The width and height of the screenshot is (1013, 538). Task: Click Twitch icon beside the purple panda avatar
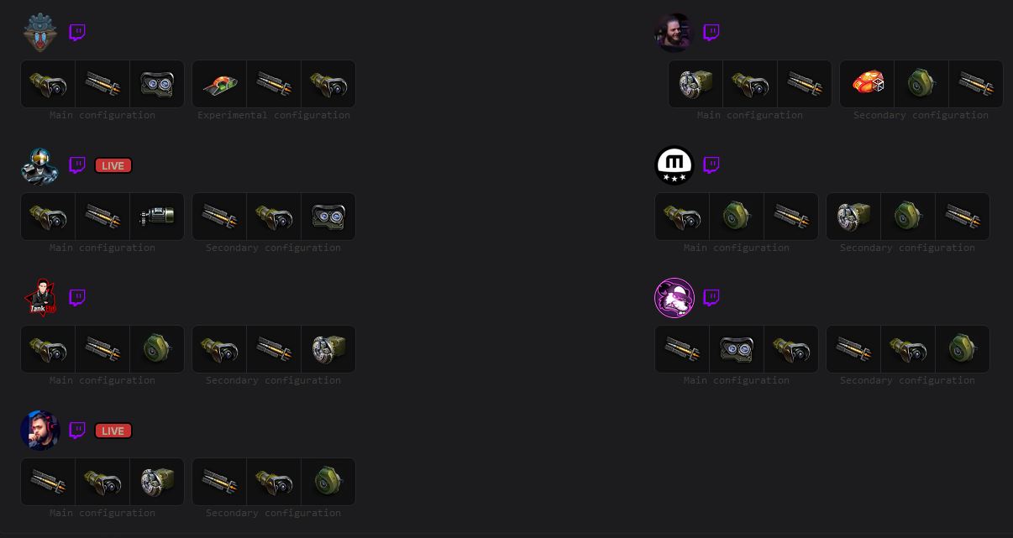[x=711, y=298]
